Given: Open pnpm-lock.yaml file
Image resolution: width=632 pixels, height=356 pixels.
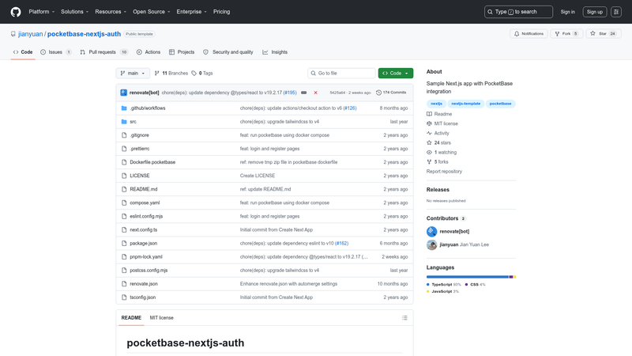Looking at the screenshot, I should [x=146, y=256].
